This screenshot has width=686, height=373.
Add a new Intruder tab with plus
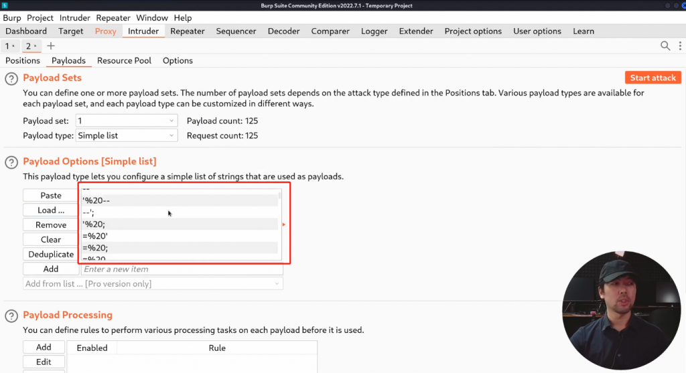(x=51, y=46)
